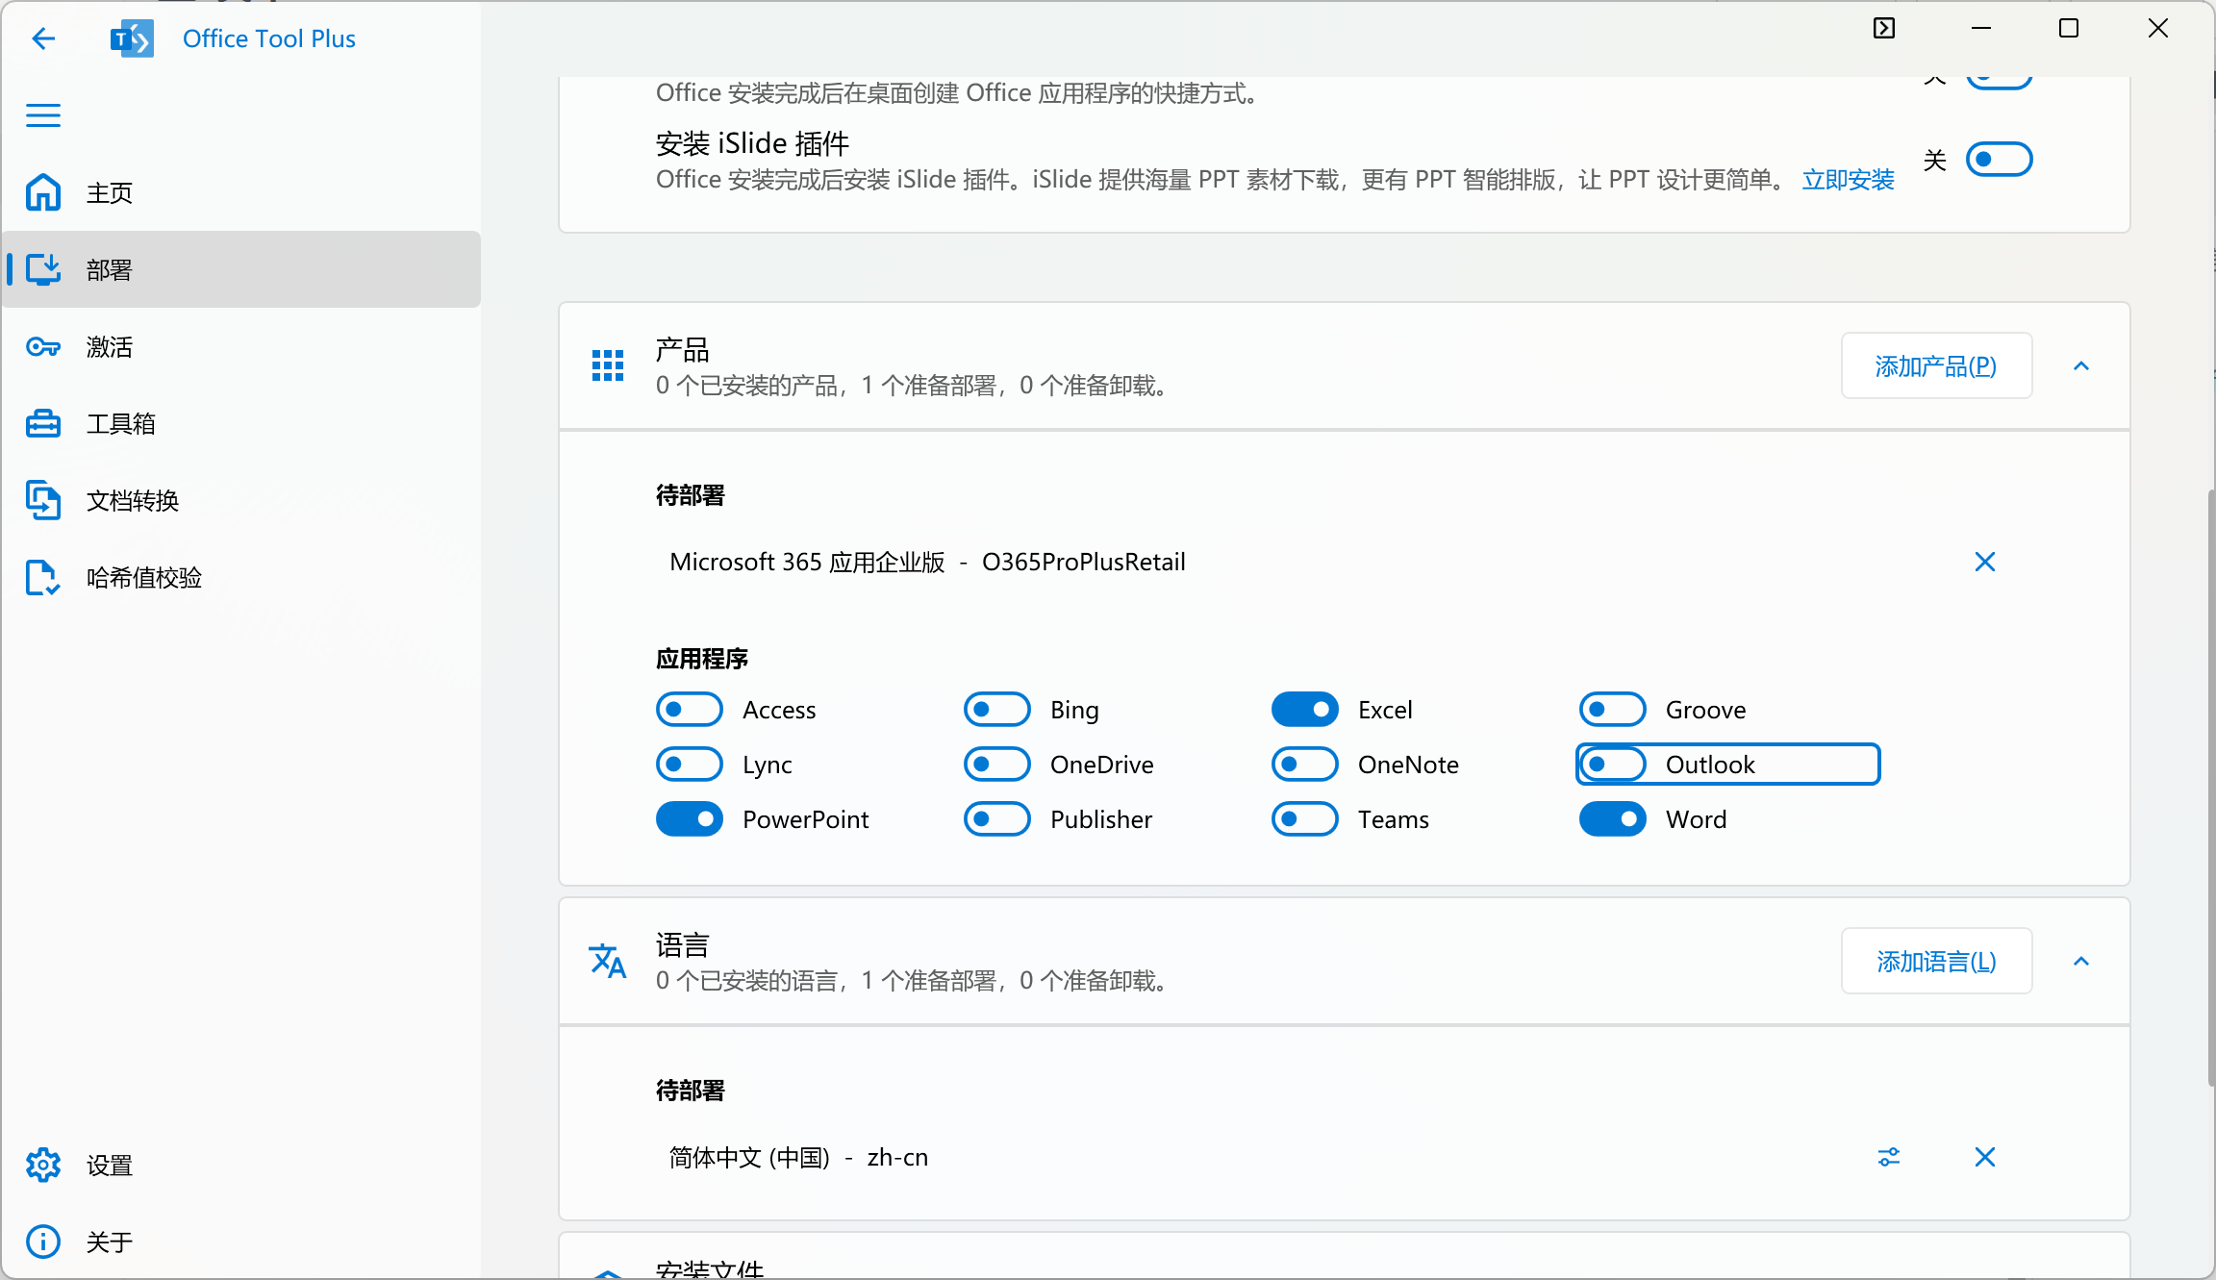Enable the Teams application toggle
Image resolution: width=2216 pixels, height=1280 pixels.
tap(1305, 819)
